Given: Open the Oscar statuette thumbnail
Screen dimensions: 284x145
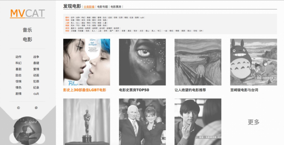Looking at the screenshot, I should (86, 122).
